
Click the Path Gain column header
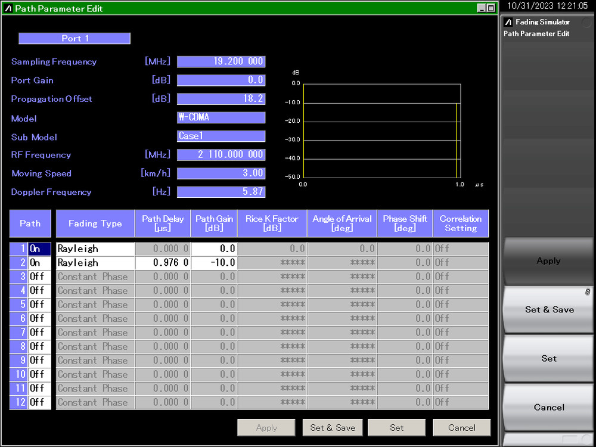pos(214,223)
